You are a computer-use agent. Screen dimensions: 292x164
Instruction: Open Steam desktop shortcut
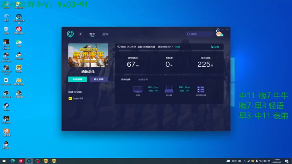pos(6,107)
